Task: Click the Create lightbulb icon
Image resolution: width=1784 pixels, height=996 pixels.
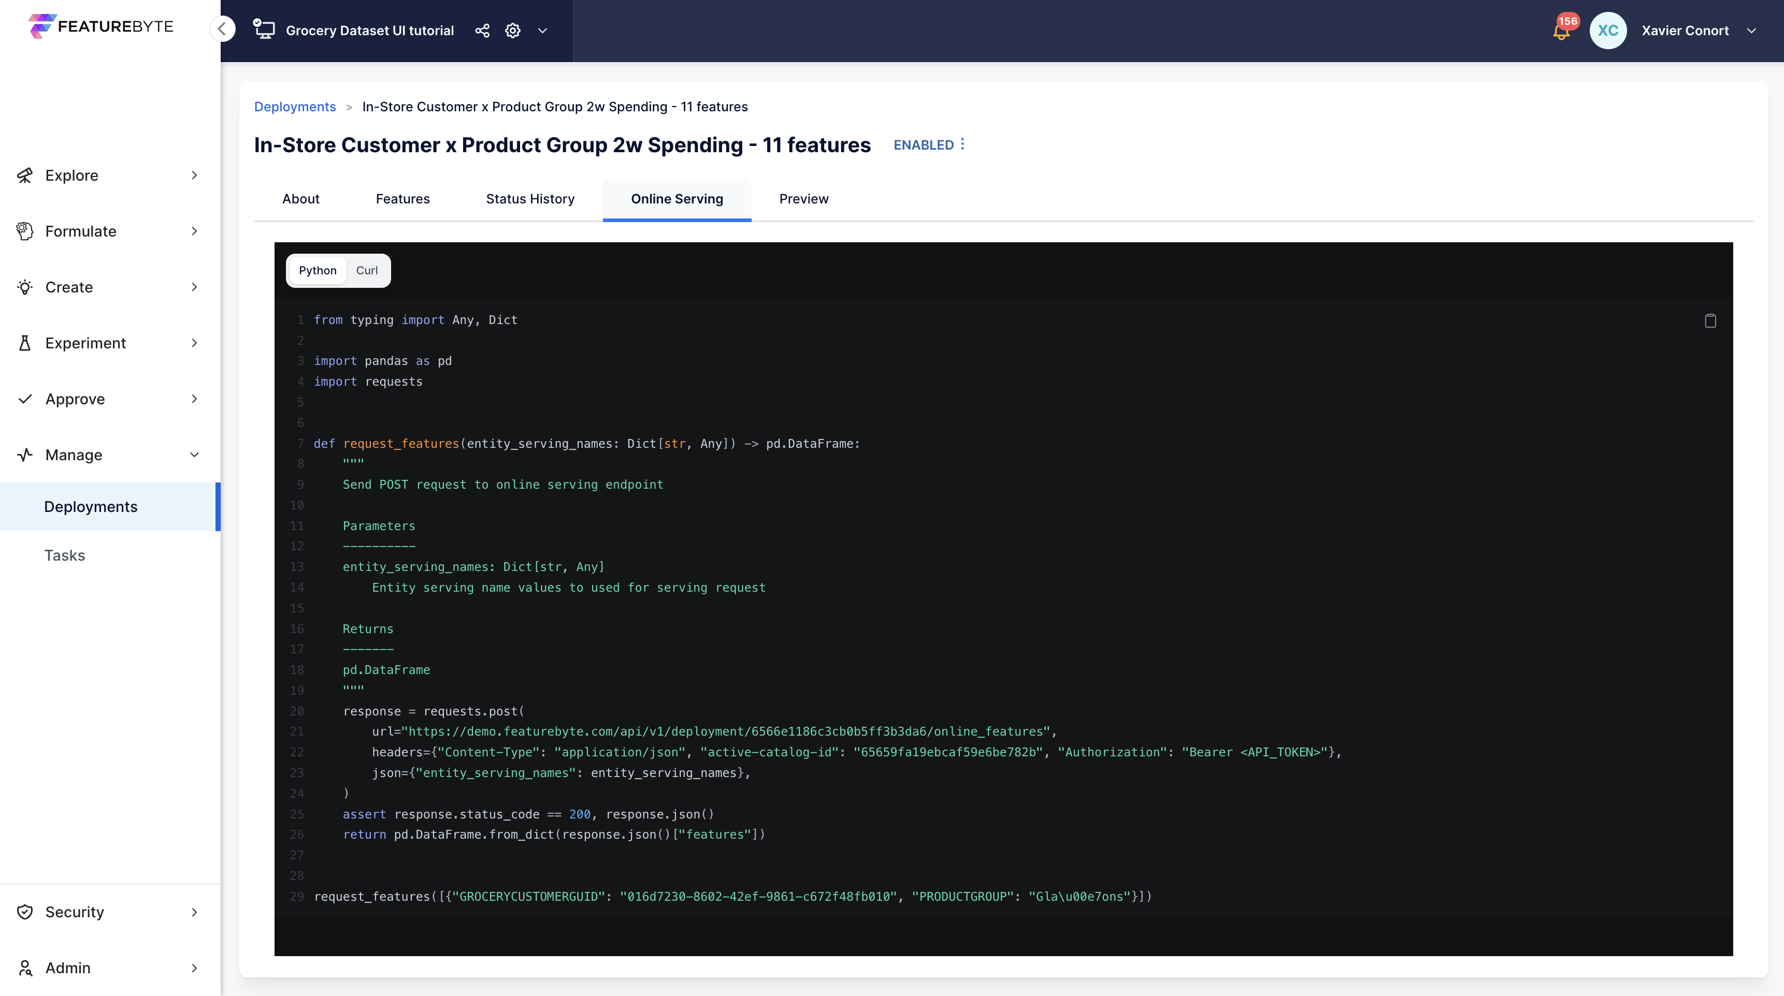Action: pos(25,287)
